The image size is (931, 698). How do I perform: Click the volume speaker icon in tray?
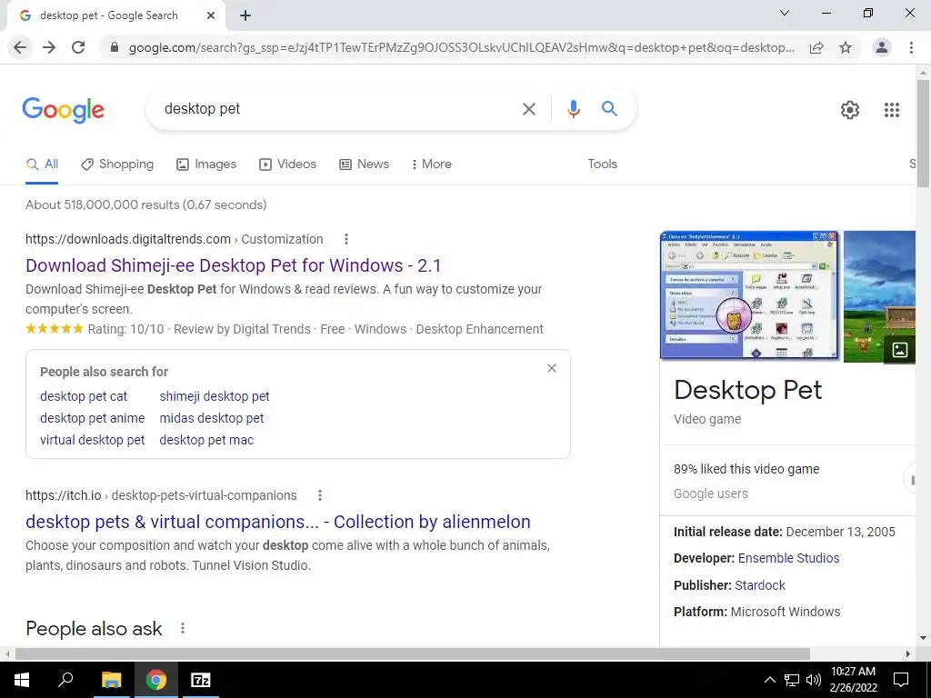coord(814,680)
